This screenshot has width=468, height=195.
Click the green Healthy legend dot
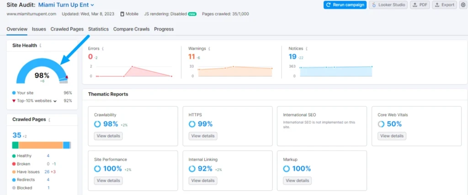(x=14, y=156)
